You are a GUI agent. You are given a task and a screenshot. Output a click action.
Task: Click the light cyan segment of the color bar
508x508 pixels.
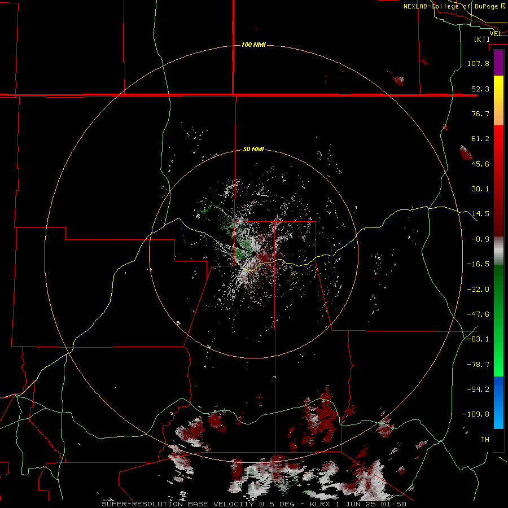pos(498,417)
